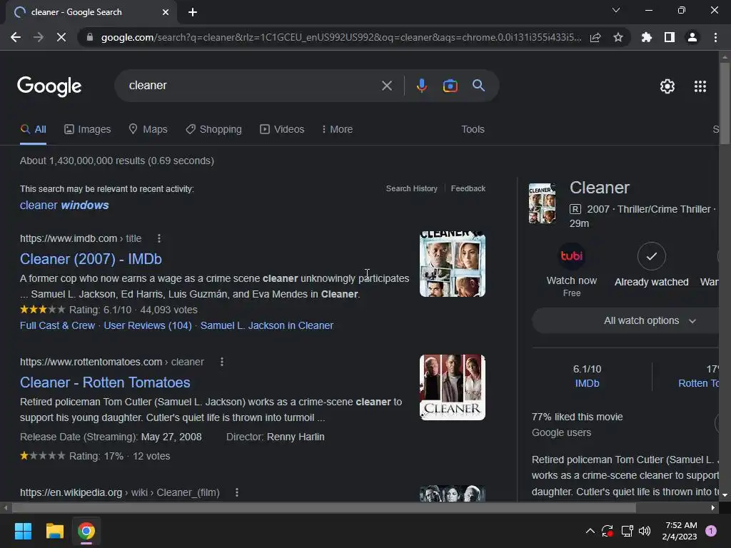Open the tab search chevron

pyautogui.click(x=616, y=10)
